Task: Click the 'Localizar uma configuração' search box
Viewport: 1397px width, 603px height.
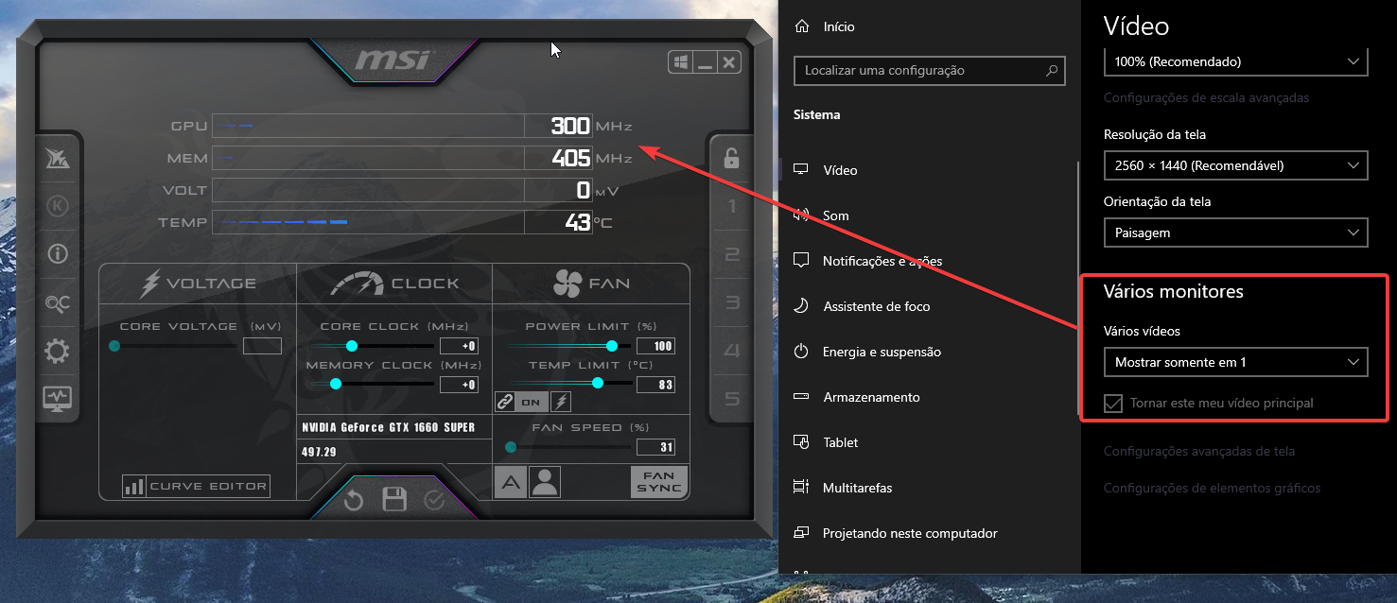Action: tap(932, 70)
